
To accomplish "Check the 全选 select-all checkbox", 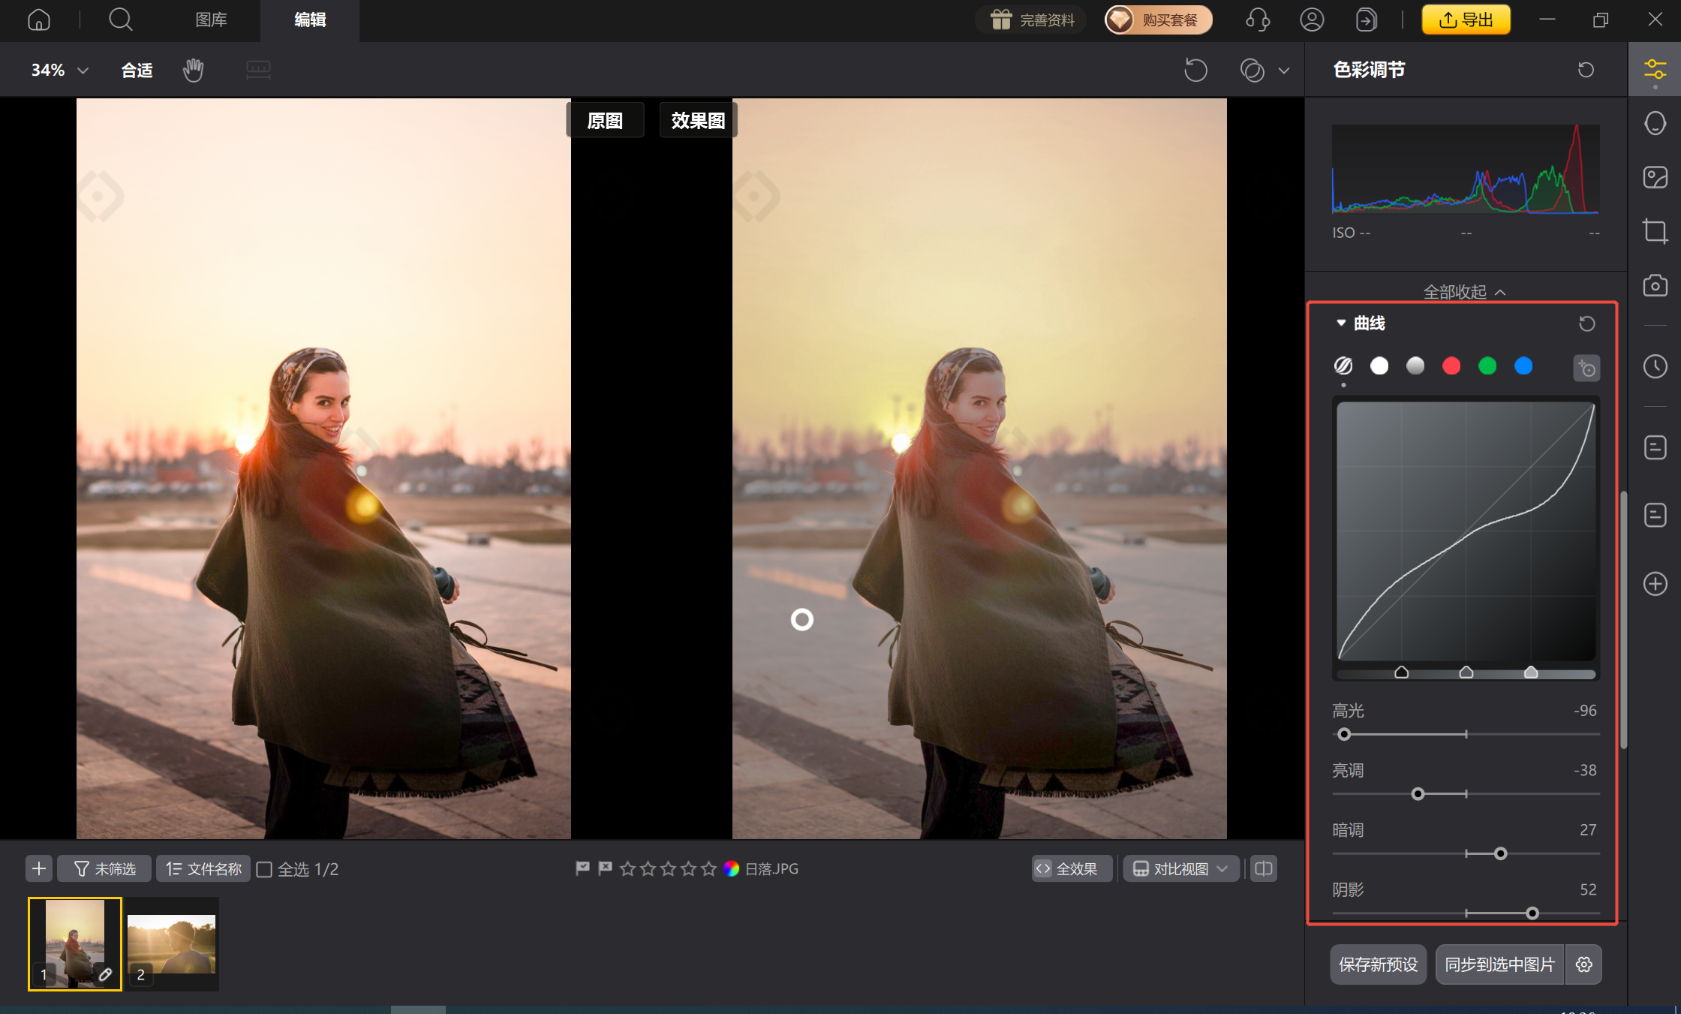I will [x=264, y=869].
